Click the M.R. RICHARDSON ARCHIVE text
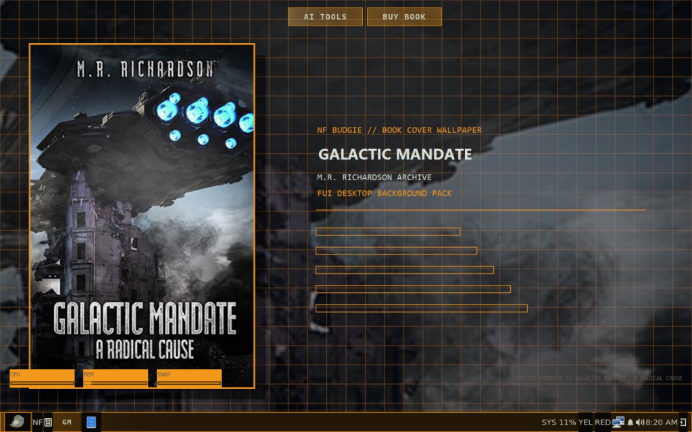 tap(374, 178)
